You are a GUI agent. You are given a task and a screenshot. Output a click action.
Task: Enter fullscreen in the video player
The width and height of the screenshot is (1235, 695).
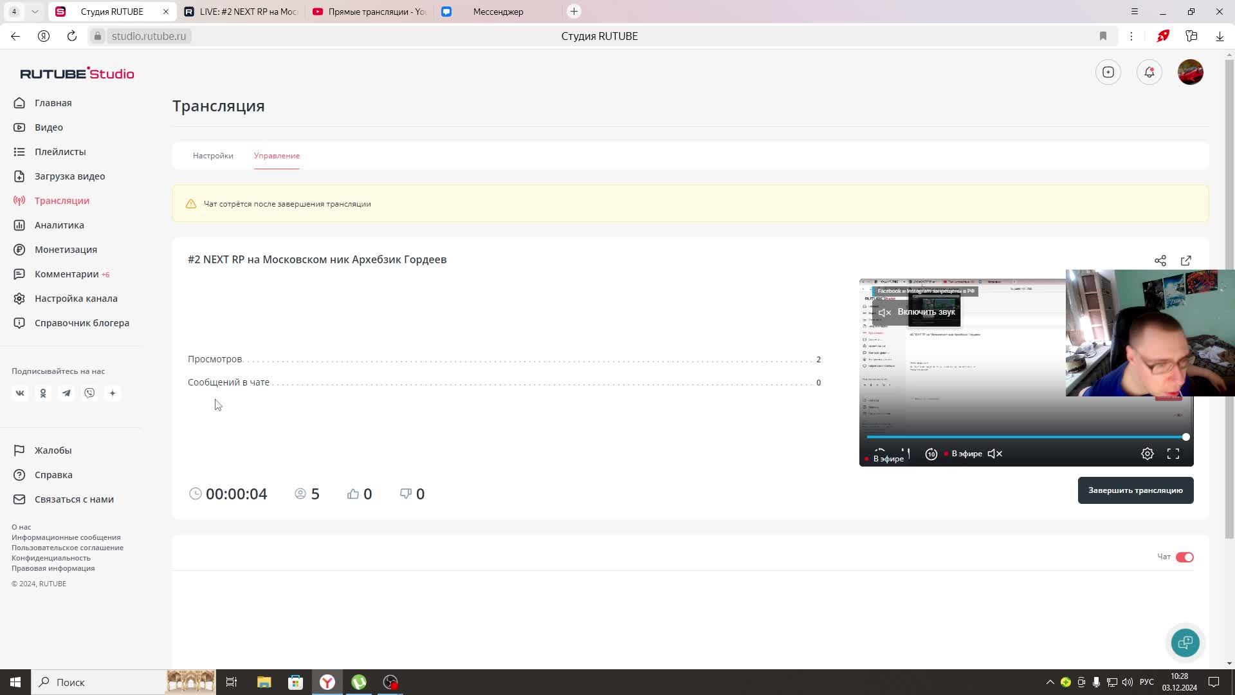tap(1173, 454)
